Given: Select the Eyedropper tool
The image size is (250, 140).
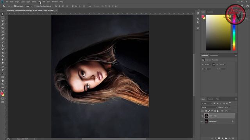Looking at the screenshot, I should 3,35.
